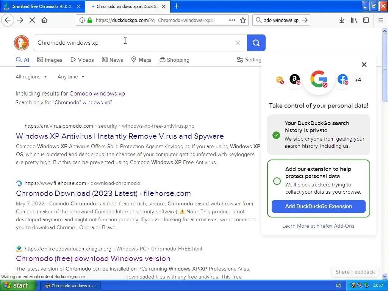Switch to News results
Screen dimensions: 388x291
[x=112, y=60]
